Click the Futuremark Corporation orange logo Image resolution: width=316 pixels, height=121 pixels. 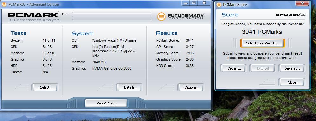[x=161, y=17]
